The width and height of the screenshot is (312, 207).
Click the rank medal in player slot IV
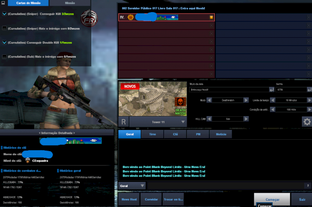[x=131, y=17]
